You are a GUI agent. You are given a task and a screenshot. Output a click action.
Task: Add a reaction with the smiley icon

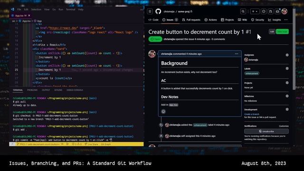163,112
